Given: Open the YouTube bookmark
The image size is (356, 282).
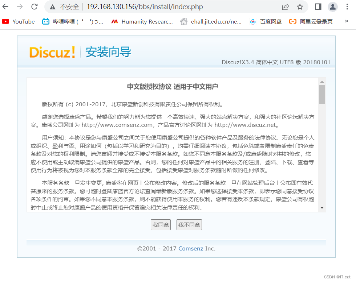Looking at the screenshot, I should coord(18,21).
